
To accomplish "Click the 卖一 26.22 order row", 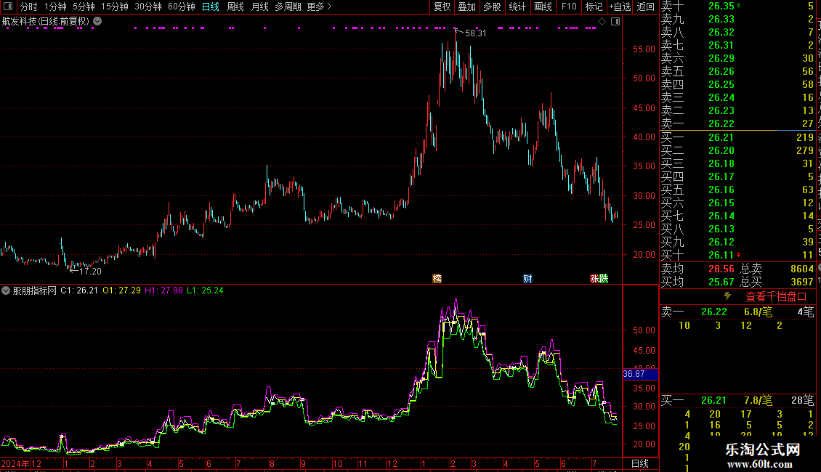I will (737, 124).
